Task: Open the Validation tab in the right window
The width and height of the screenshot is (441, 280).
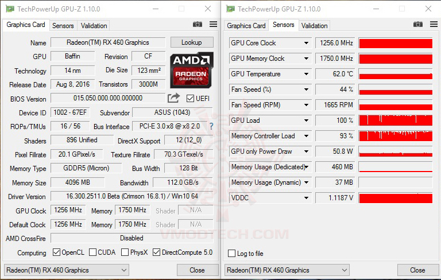Action: (x=314, y=26)
